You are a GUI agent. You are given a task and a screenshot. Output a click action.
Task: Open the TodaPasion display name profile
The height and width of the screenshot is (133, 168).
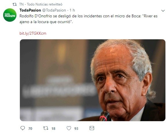(30, 10)
